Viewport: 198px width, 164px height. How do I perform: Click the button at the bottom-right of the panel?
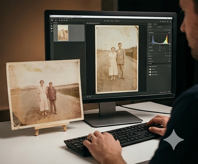pyautogui.click(x=169, y=92)
